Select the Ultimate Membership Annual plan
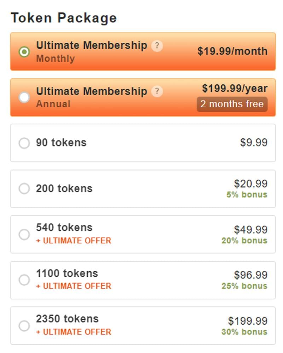The image size is (283, 353). (x=24, y=97)
